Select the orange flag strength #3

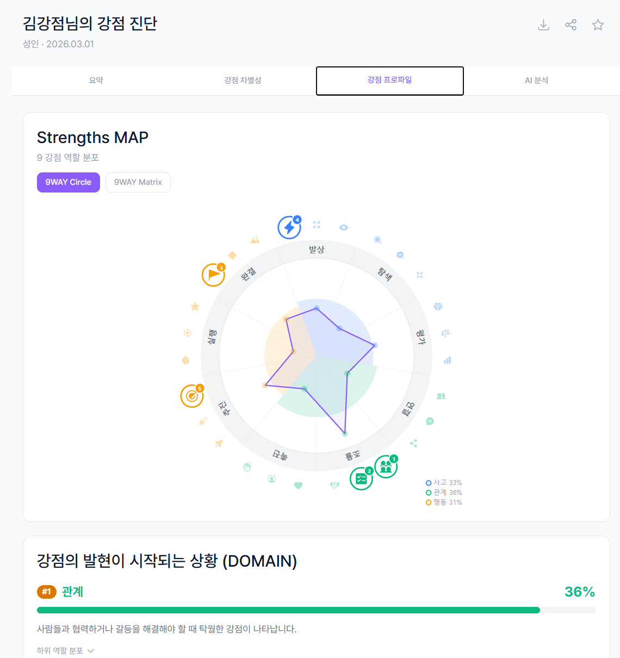(x=213, y=275)
